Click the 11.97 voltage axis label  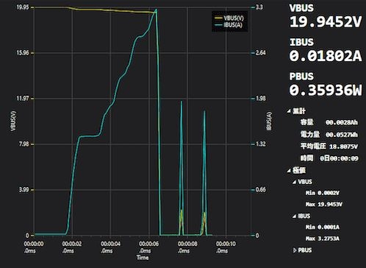[x=23, y=99]
